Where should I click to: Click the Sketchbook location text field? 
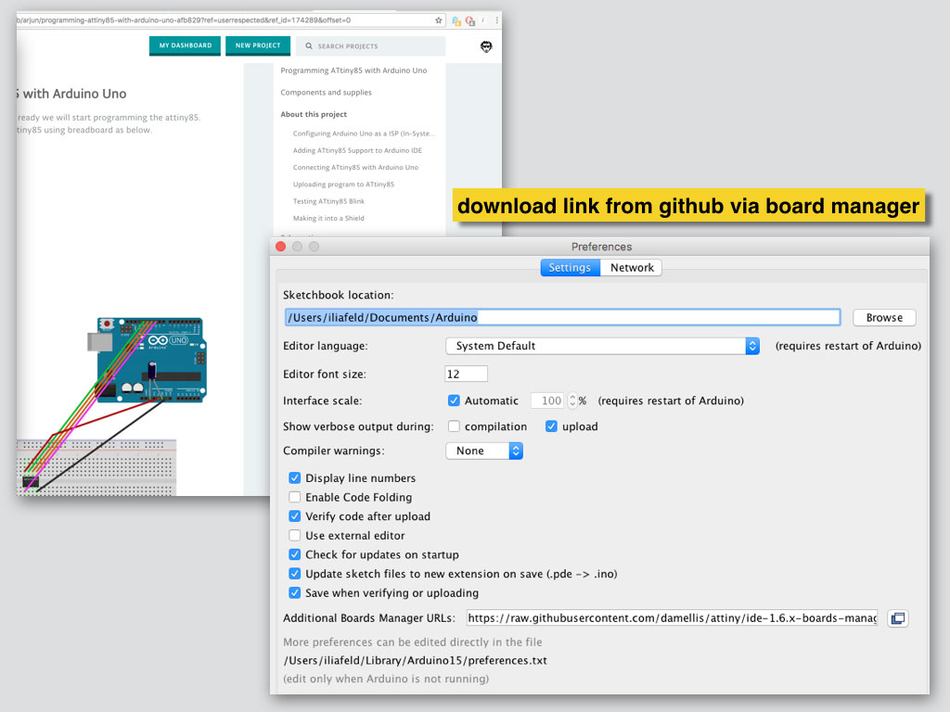(x=562, y=318)
